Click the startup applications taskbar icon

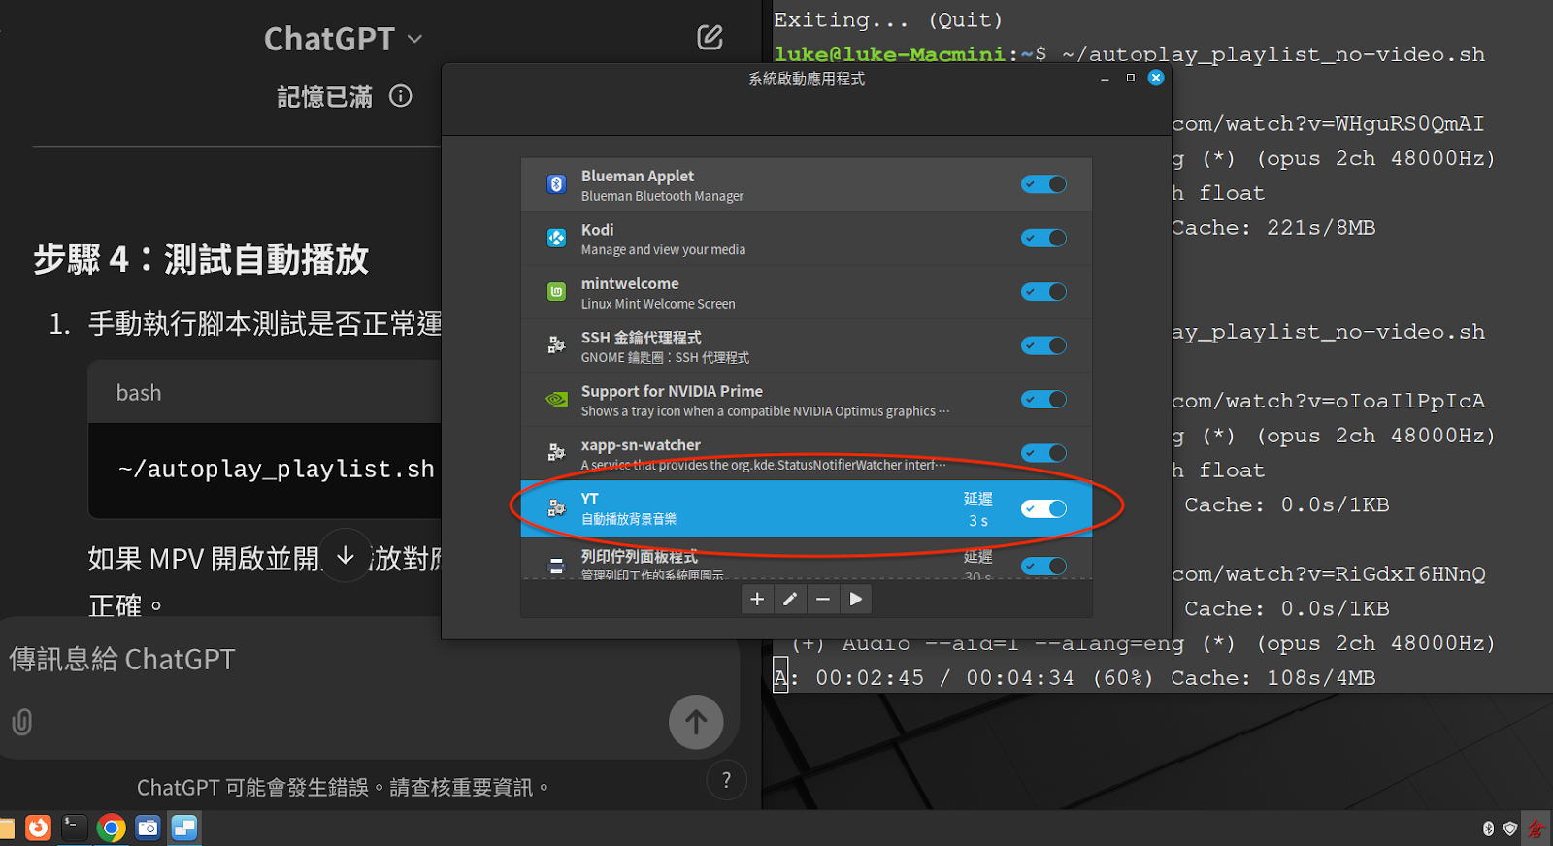(184, 828)
